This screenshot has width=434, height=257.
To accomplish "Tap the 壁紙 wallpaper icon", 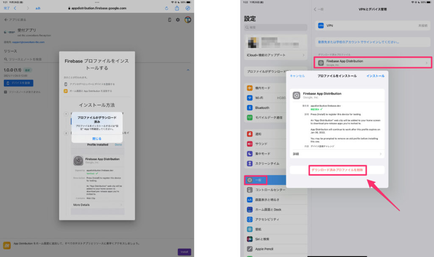I will (x=250, y=229).
